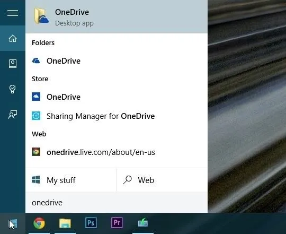Switch to the My stuff tab

(x=71, y=180)
